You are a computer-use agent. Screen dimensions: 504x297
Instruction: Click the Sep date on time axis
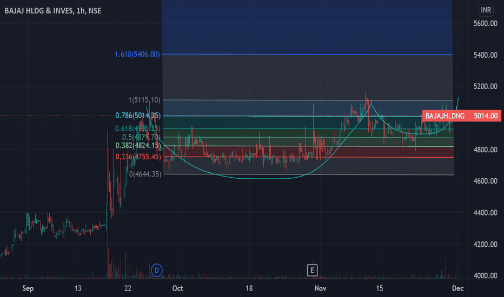coord(28,288)
